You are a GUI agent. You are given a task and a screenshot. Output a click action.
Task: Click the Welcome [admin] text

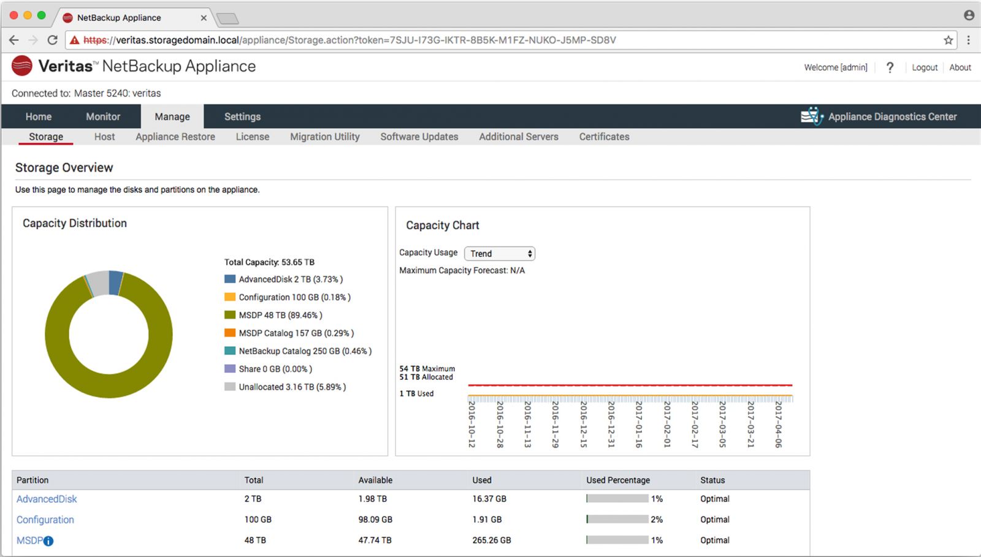tap(836, 67)
